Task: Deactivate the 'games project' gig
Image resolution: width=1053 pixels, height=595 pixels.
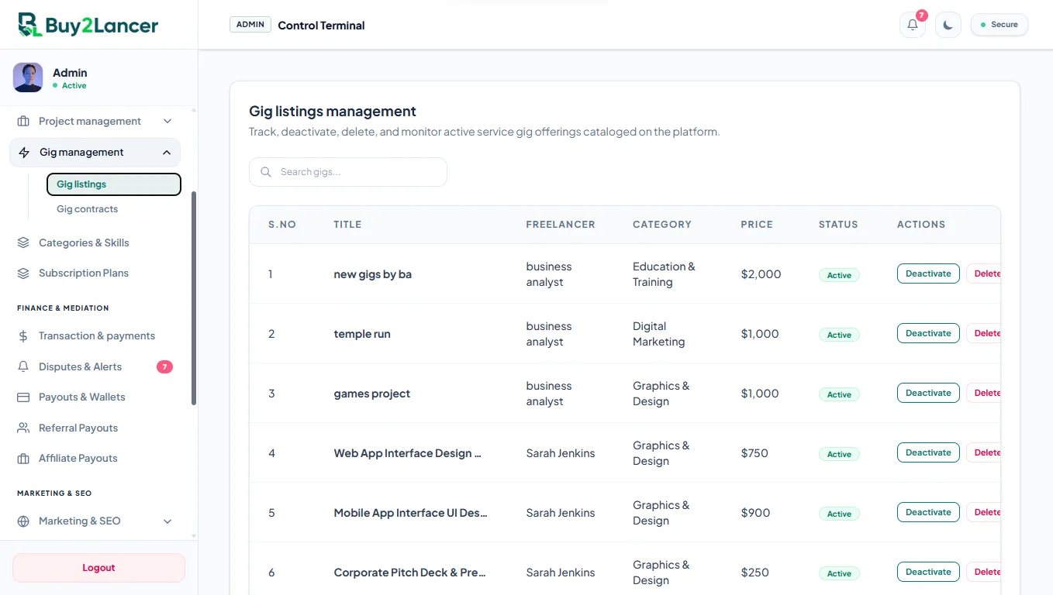Action: (928, 393)
